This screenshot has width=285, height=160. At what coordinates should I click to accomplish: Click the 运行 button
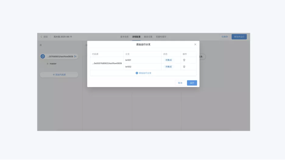click(x=192, y=83)
